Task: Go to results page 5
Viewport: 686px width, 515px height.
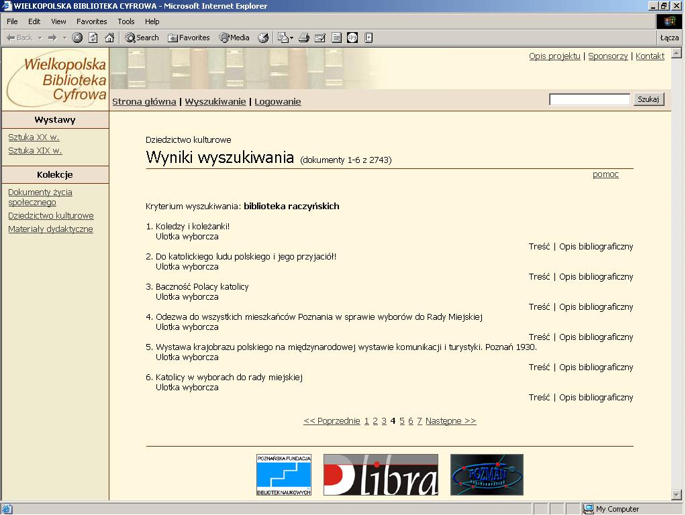Action: (401, 421)
